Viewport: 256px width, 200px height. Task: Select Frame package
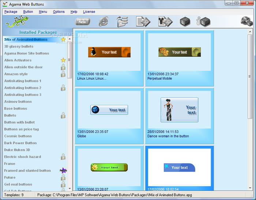coord(10,163)
